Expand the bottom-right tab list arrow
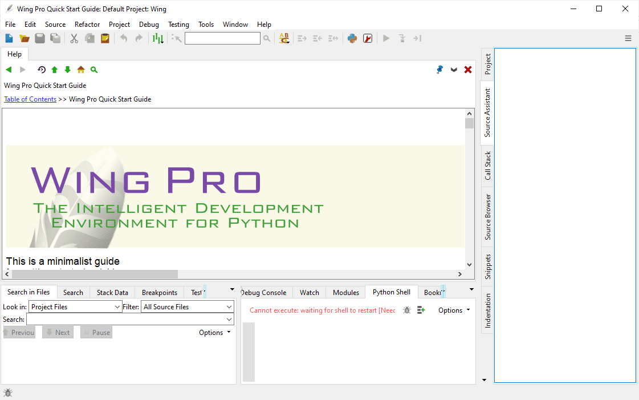Viewport: 639px width, 400px height. [x=471, y=289]
